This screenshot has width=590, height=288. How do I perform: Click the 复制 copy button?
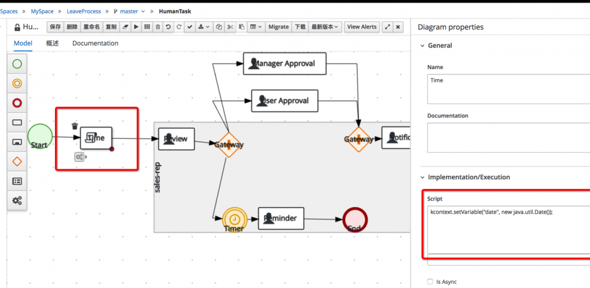click(111, 27)
